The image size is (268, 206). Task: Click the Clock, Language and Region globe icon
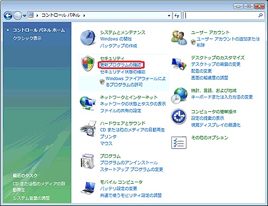click(x=179, y=96)
